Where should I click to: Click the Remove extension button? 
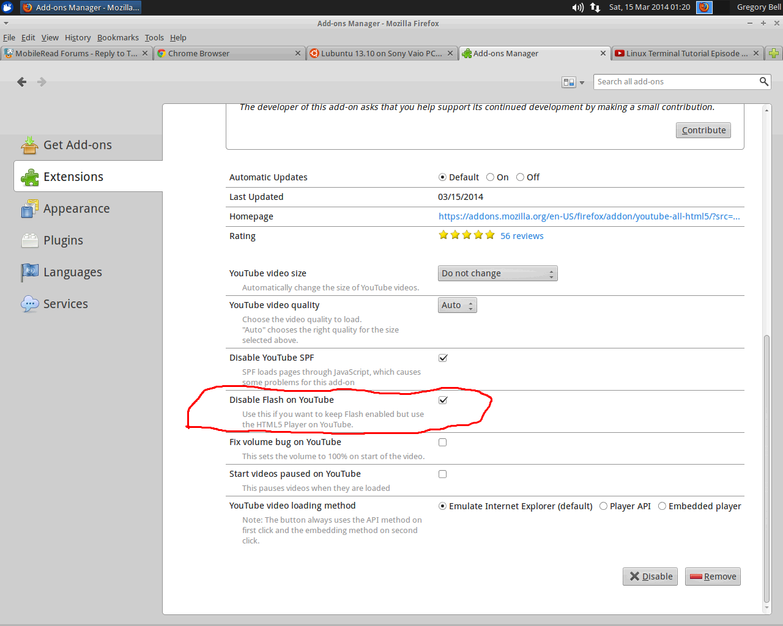[x=713, y=576]
